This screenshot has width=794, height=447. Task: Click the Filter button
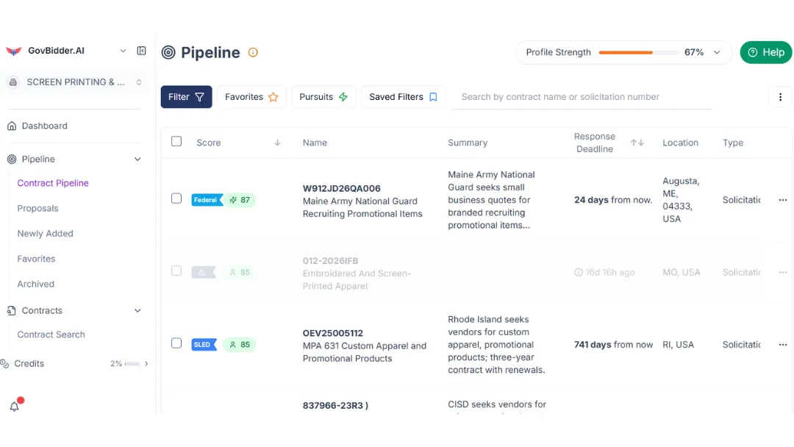coord(186,97)
